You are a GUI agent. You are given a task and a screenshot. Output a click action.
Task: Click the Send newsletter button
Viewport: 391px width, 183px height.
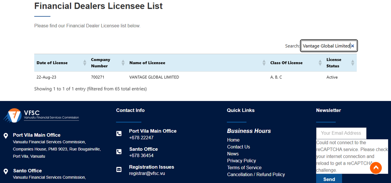coord(329,179)
